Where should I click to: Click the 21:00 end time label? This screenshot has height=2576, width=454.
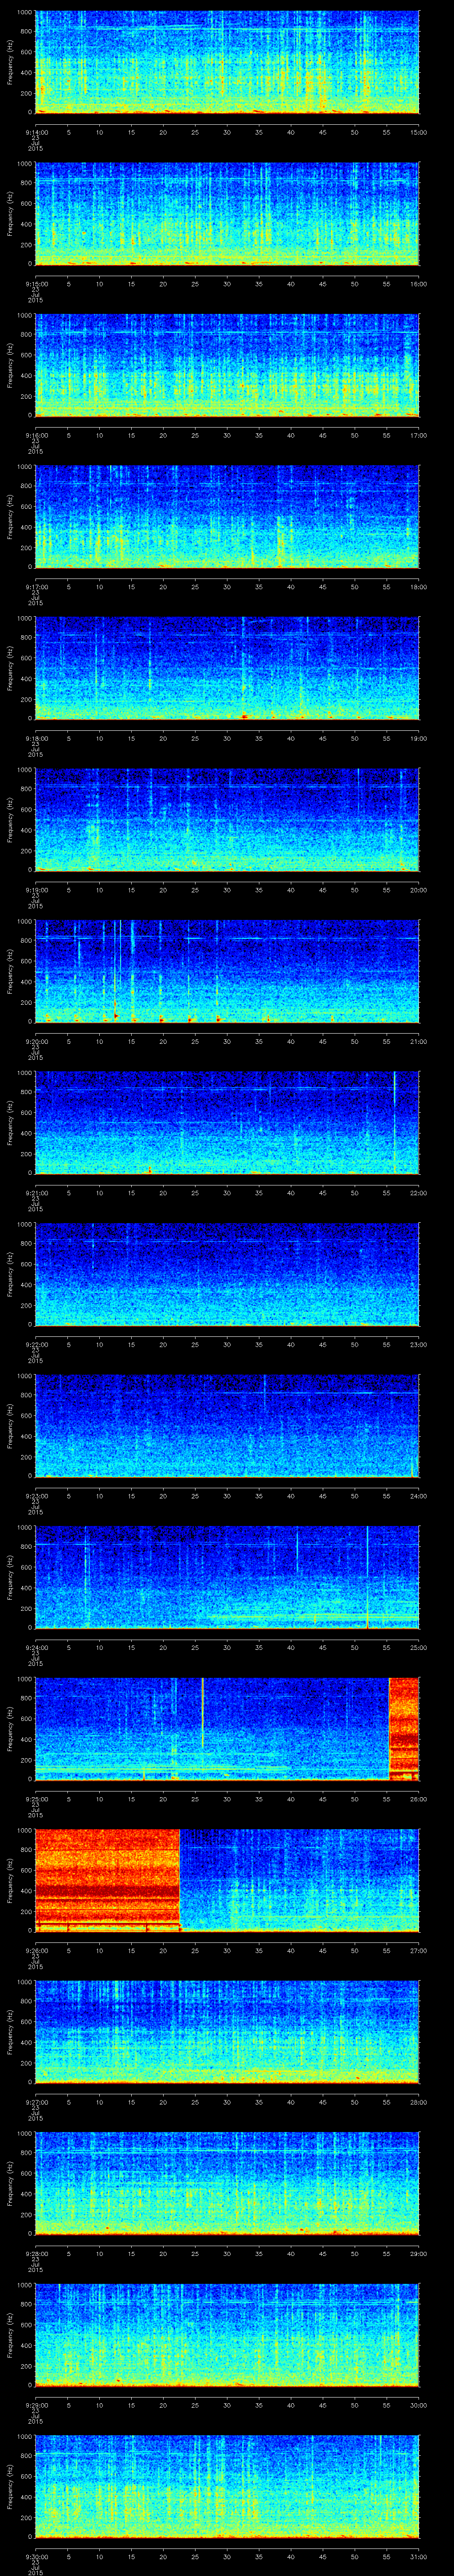[419, 1041]
